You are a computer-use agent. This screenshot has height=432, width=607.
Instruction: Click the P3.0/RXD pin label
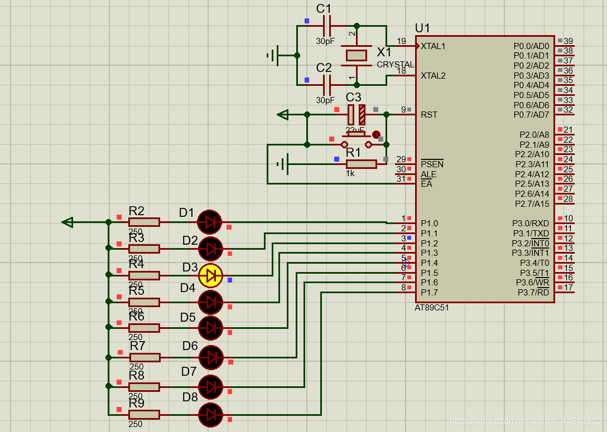pos(531,224)
